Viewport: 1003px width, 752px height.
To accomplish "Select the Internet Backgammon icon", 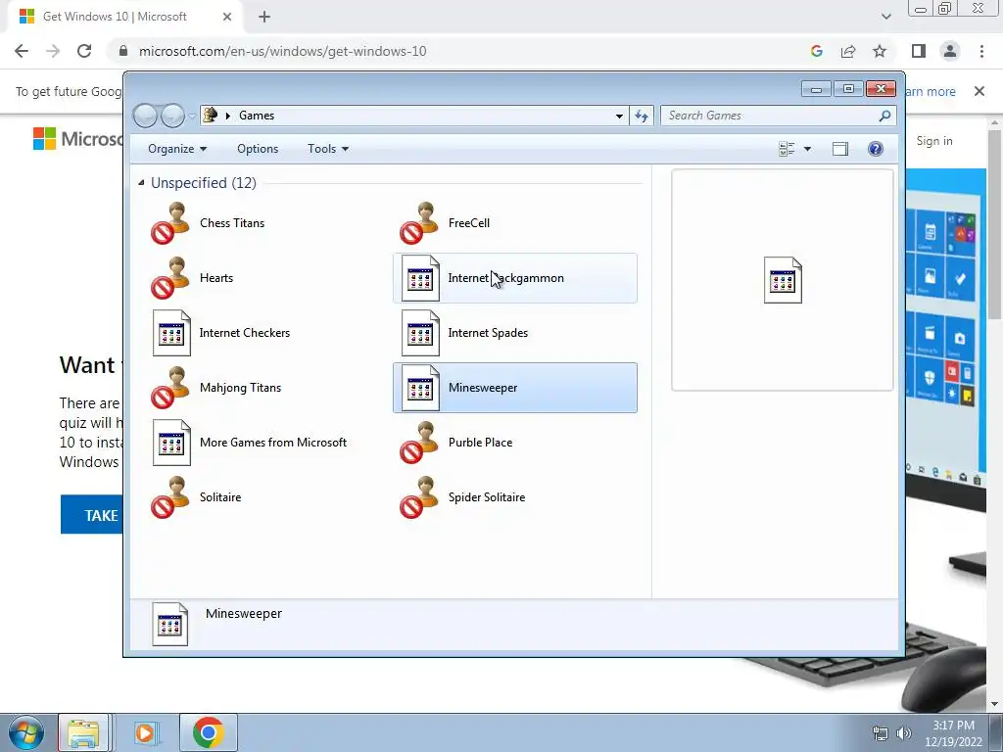I will coord(420,278).
